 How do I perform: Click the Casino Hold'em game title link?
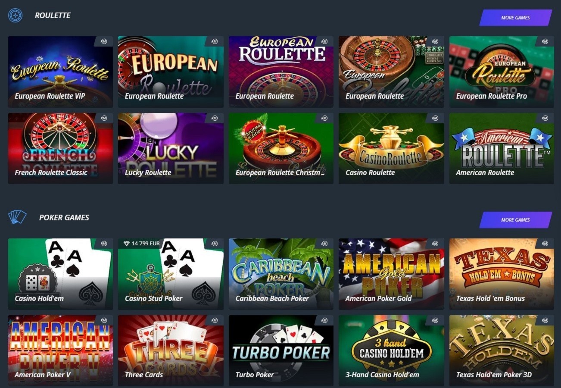(x=39, y=298)
